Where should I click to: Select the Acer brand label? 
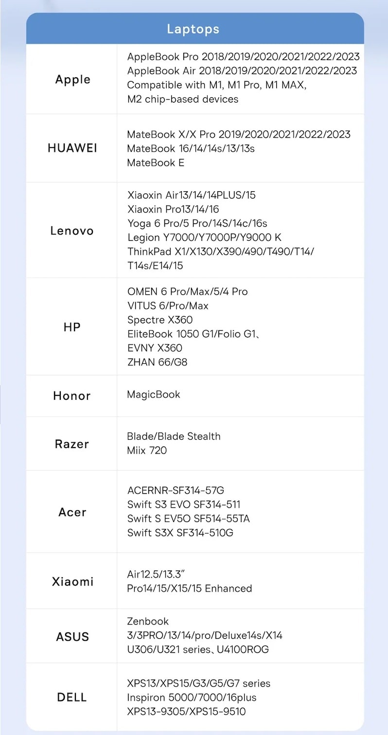[72, 512]
